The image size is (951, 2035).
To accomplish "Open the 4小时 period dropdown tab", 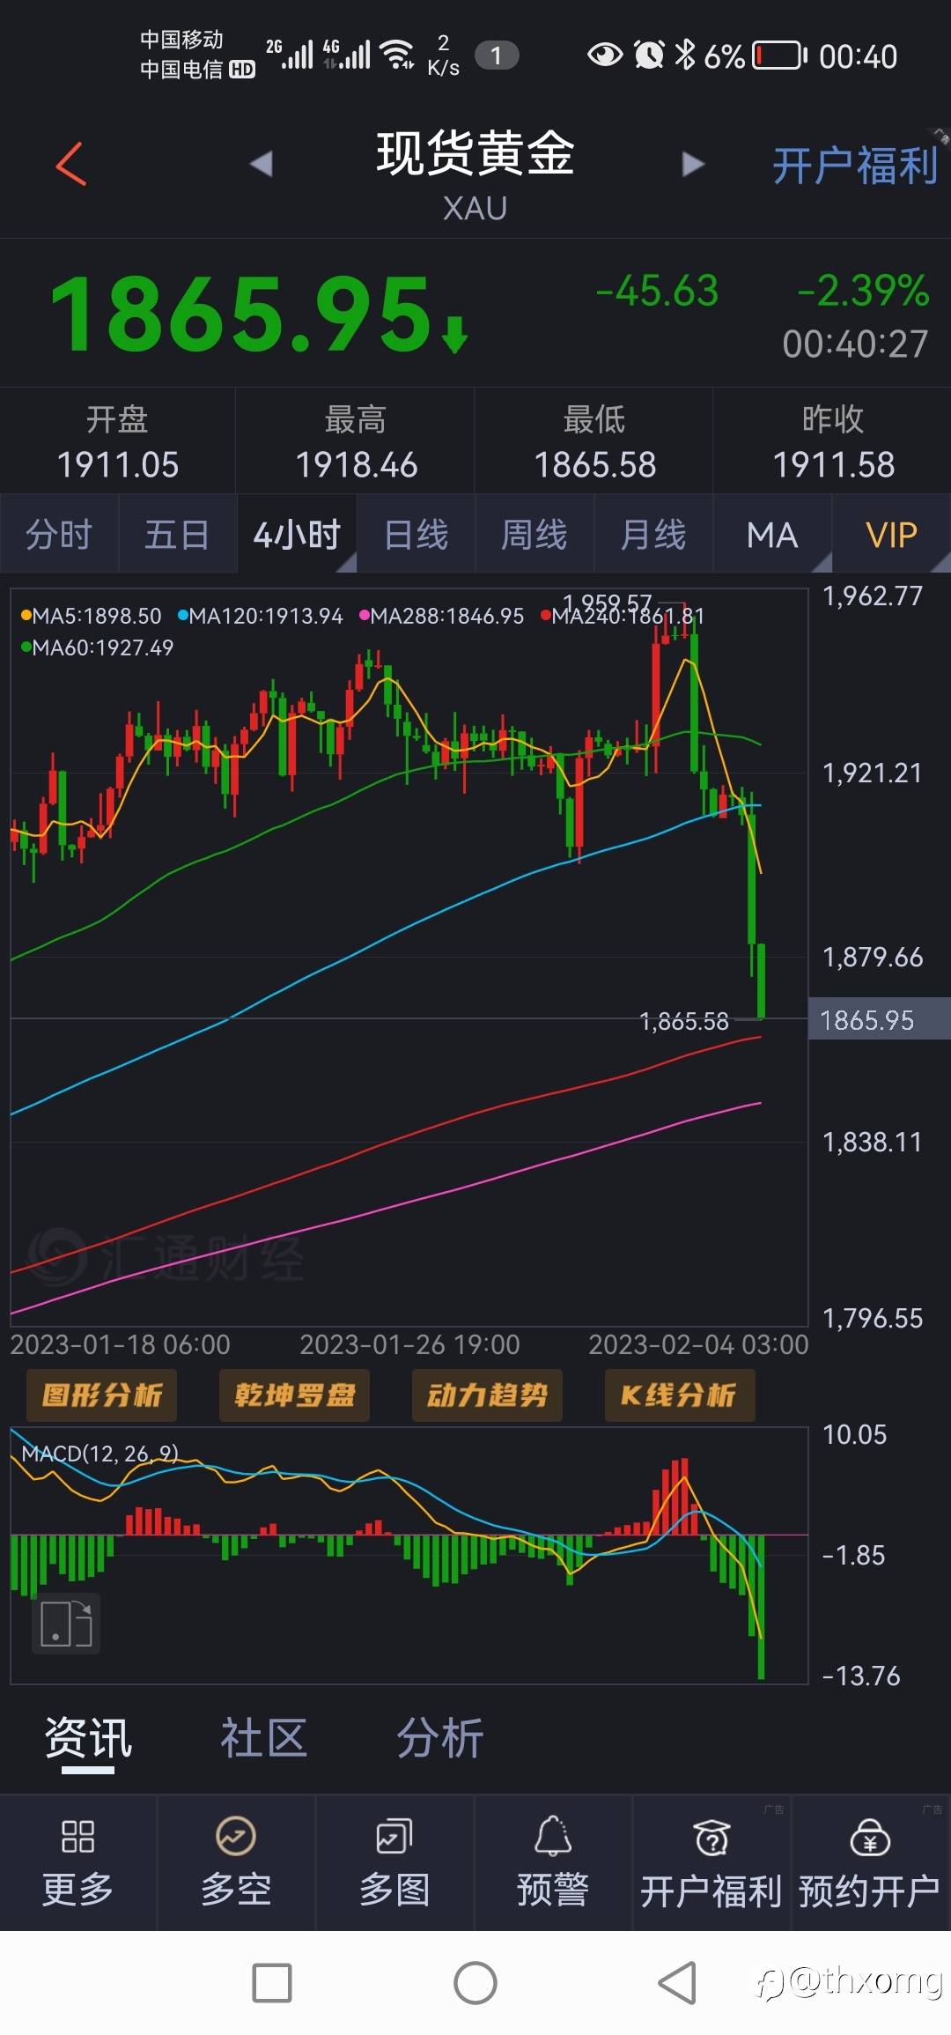I will 297,534.
